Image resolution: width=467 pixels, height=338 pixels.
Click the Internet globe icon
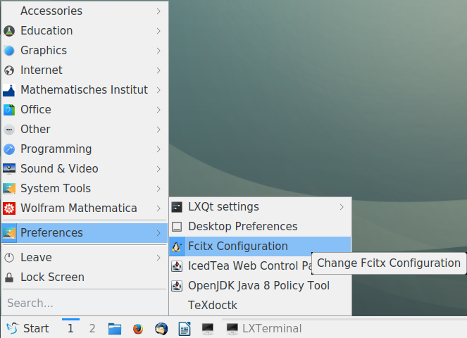tap(9, 70)
